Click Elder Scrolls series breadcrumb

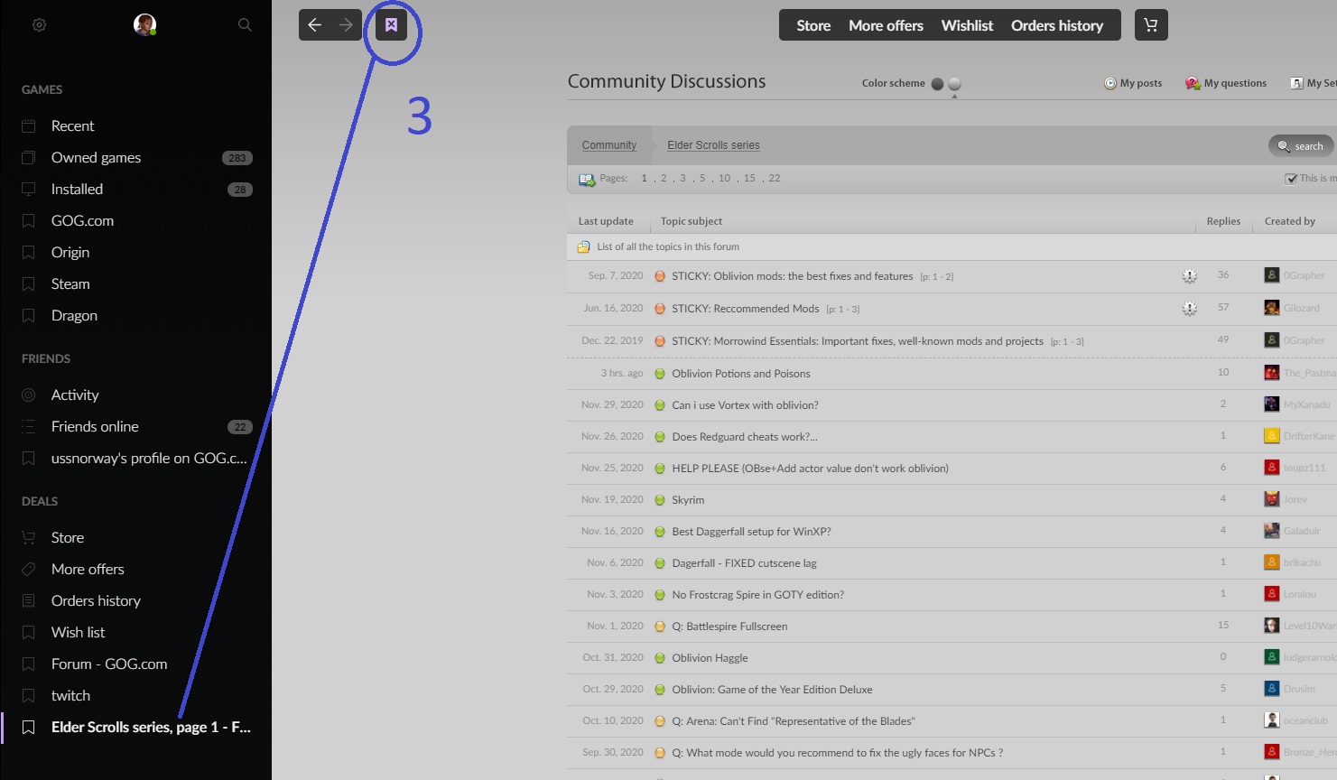pos(713,145)
